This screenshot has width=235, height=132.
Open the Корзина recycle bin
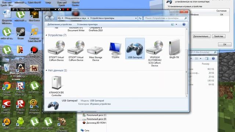coord(7,69)
